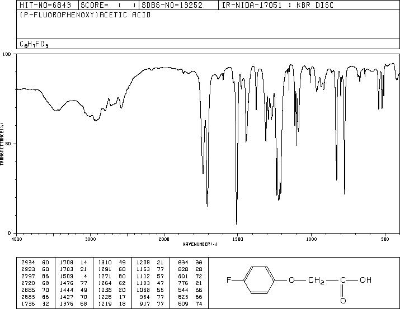The height and width of the screenshot is (309, 400).
Task: Select the 2685 peak entry in table
Action: click(35, 290)
